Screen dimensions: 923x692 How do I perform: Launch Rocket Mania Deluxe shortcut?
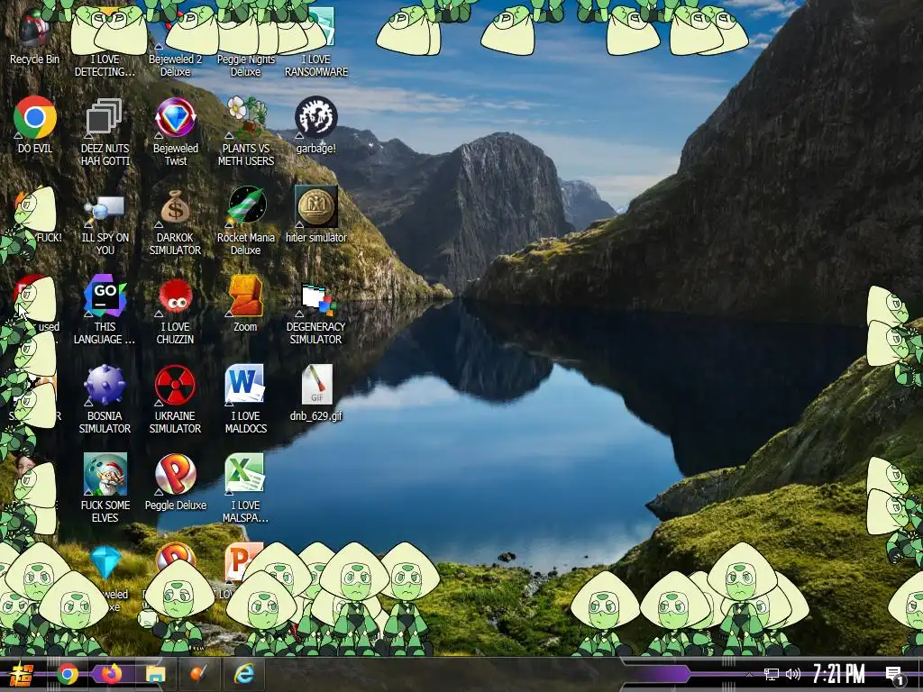click(246, 220)
